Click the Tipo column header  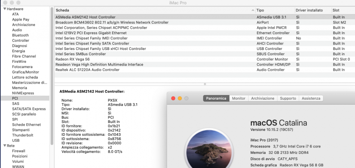click(275, 10)
